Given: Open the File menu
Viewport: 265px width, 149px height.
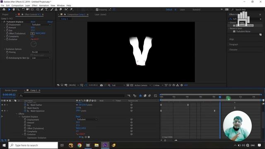Looking at the screenshot, I should (x=2, y=5).
